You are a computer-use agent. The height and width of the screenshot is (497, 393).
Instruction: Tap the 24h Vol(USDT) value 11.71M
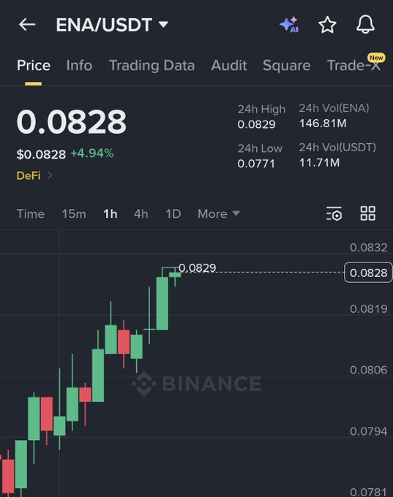tap(319, 162)
